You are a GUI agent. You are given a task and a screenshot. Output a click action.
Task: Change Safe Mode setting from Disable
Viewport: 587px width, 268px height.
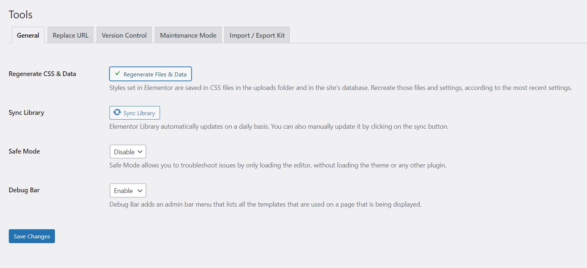pyautogui.click(x=127, y=151)
